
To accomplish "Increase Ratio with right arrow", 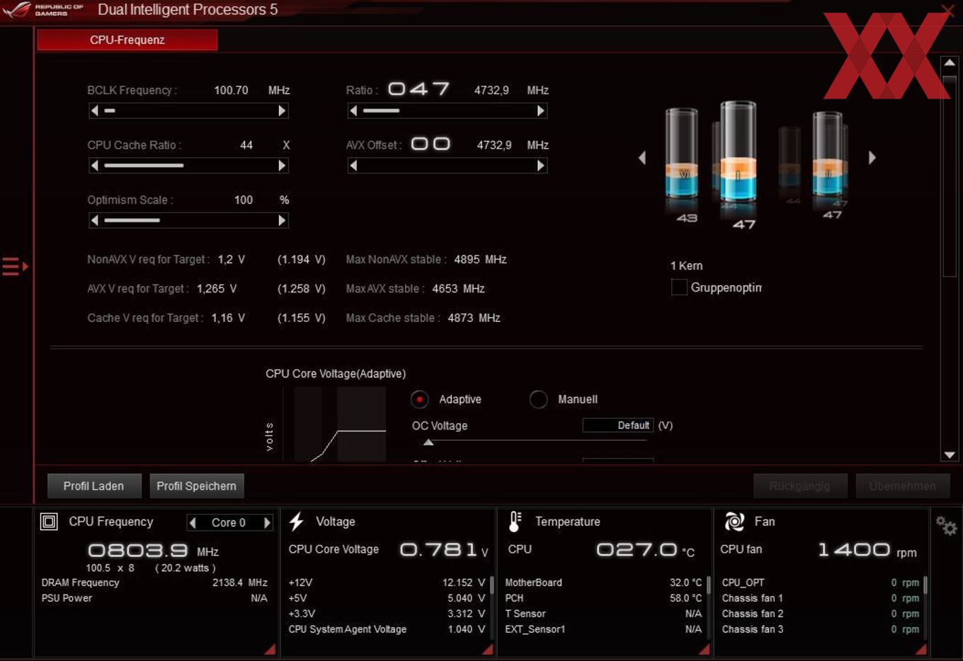I will [x=541, y=110].
